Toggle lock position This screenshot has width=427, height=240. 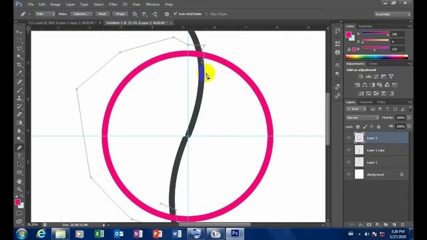[x=372, y=127]
